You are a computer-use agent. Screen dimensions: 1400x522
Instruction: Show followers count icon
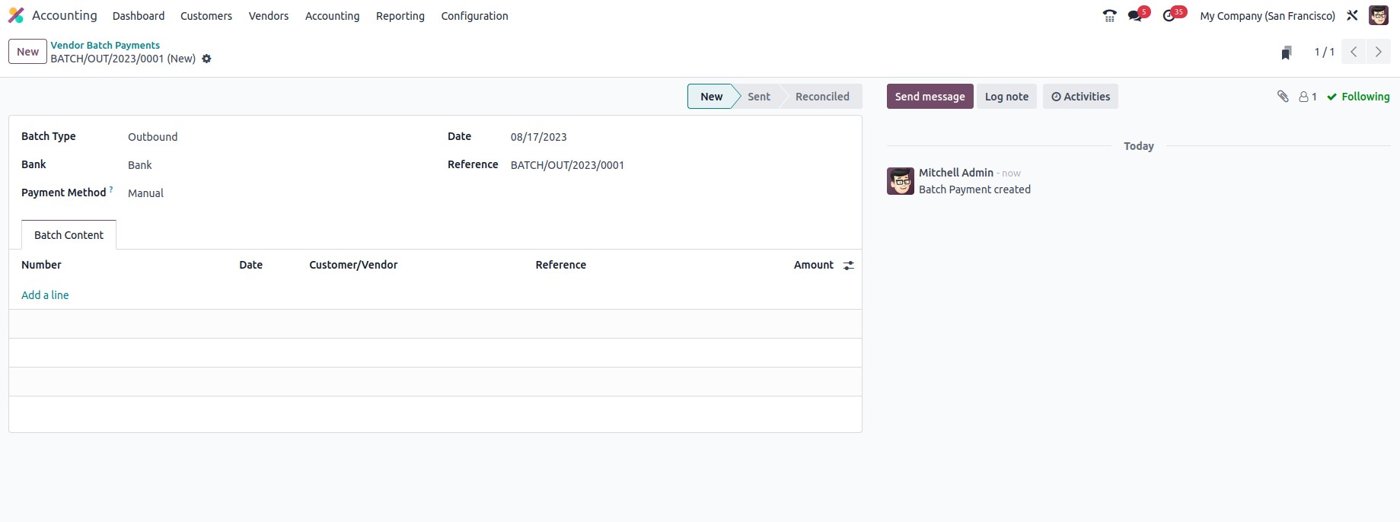1308,97
